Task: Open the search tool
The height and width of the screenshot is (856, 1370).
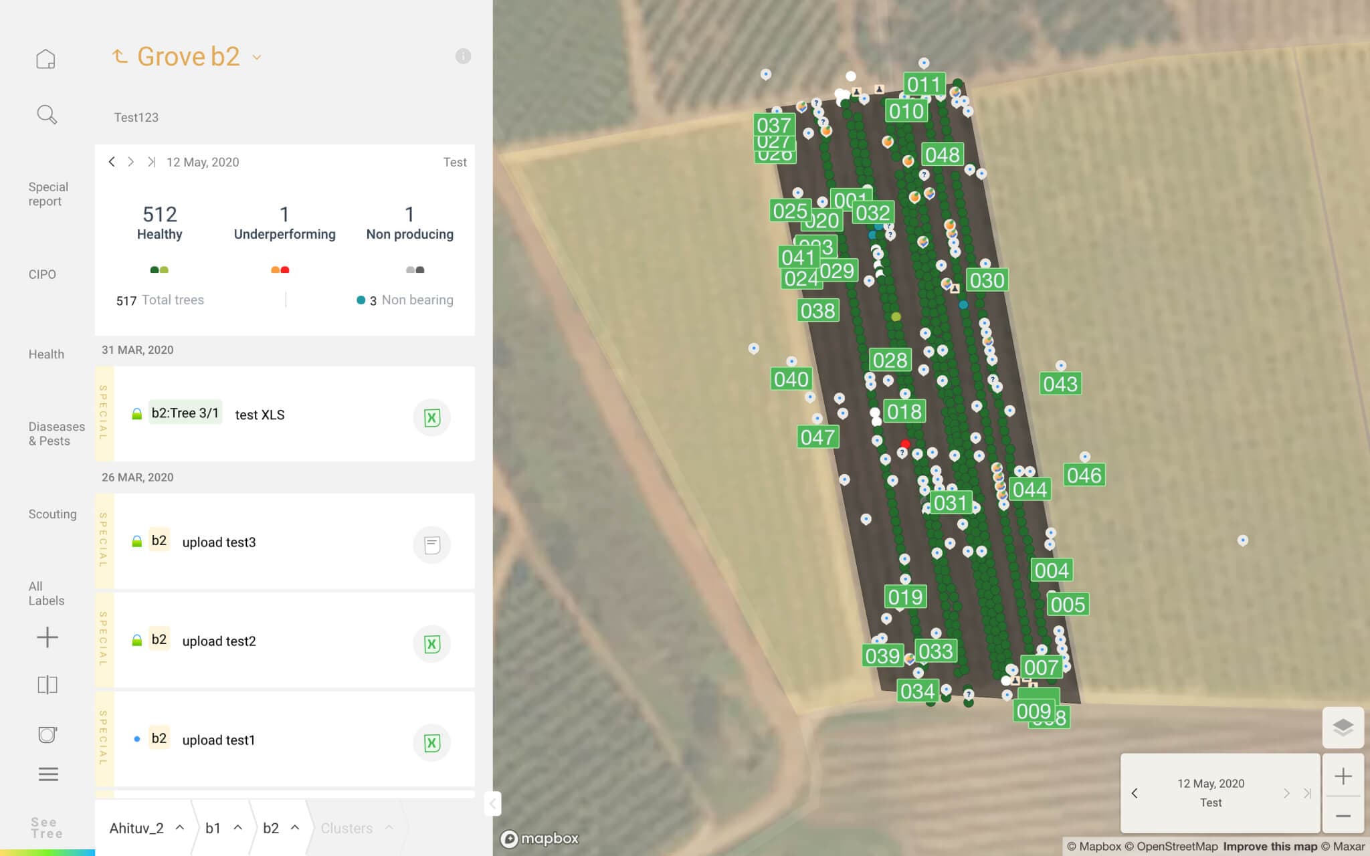Action: pyautogui.click(x=46, y=114)
